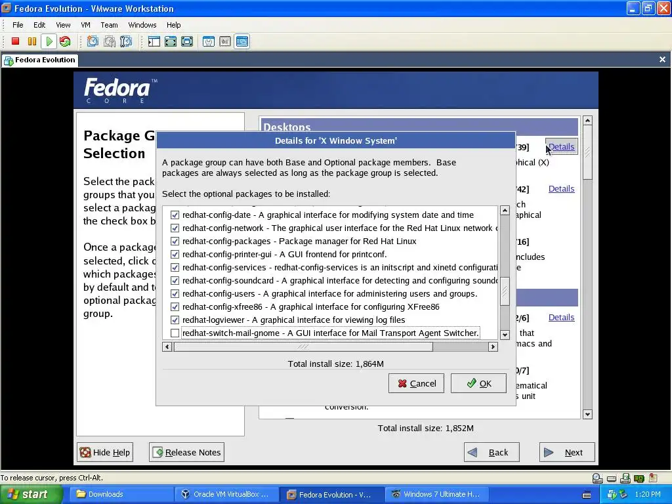Confirm the details dialog with OK
Viewport: 672px width, 504px height.
point(478,383)
